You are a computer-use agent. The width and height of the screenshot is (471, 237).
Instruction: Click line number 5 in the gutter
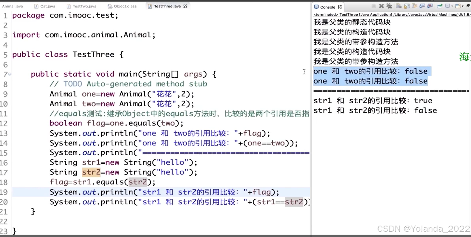point(5,55)
